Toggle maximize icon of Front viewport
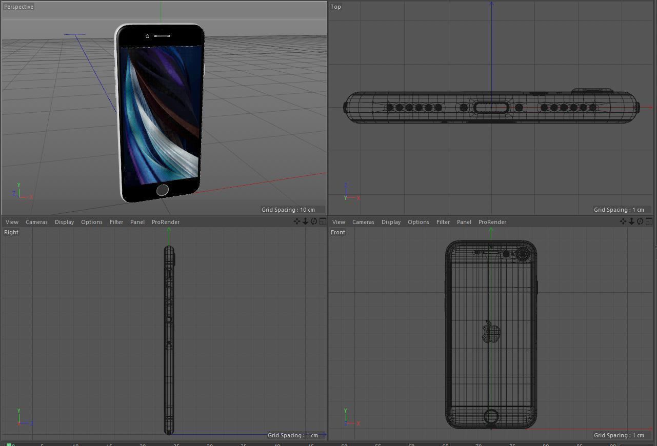Viewport: 657px width, 446px height. 649,221
